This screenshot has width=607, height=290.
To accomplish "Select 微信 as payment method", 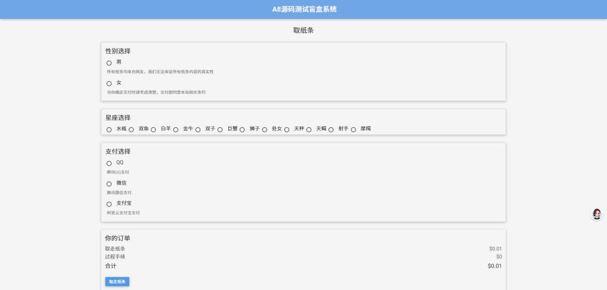I will click(109, 184).
